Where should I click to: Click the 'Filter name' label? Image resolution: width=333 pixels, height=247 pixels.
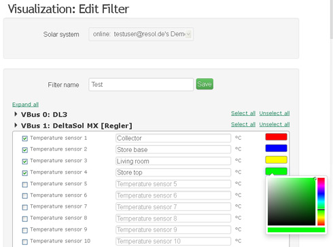pos(63,85)
